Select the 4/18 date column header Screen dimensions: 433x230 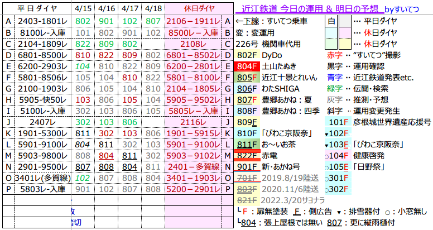(x=153, y=8)
